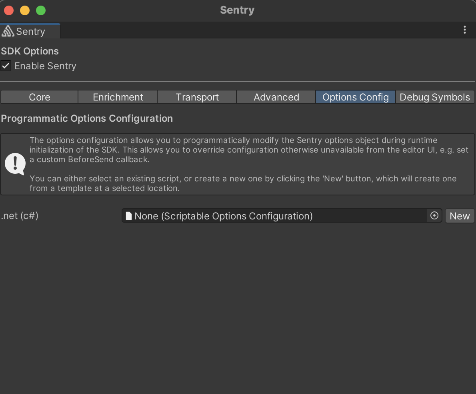Click the Sentry window title
This screenshot has width=476, height=394.
pyautogui.click(x=237, y=10)
